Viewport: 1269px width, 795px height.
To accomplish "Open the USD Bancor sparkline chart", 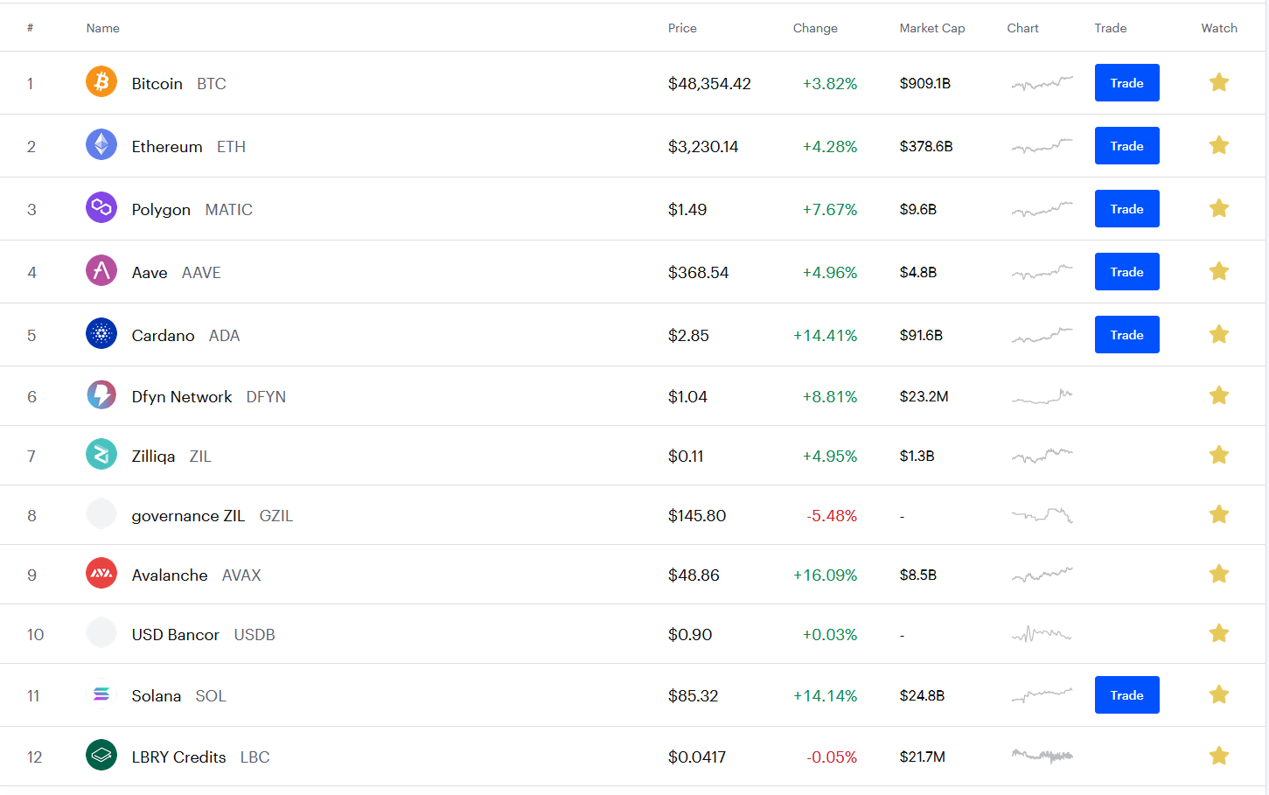I will pos(1042,634).
